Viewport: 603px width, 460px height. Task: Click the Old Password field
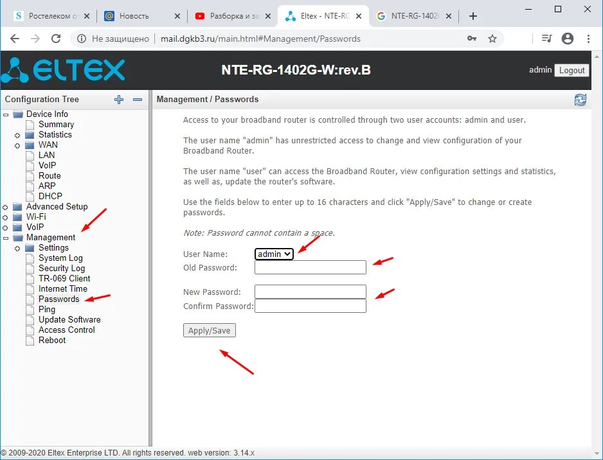[310, 267]
